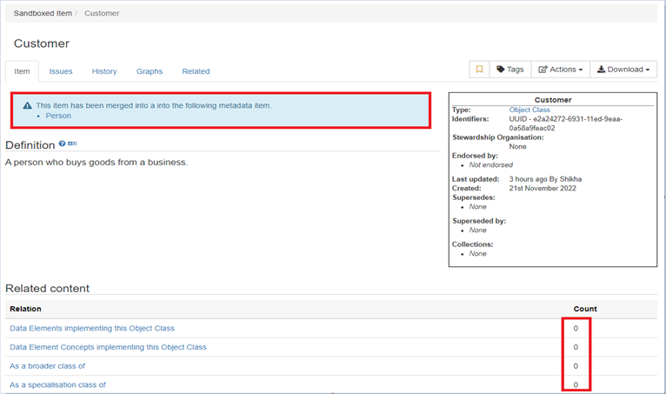The height and width of the screenshot is (394, 666).
Task: Expand the Download dropdown menu
Action: (623, 70)
